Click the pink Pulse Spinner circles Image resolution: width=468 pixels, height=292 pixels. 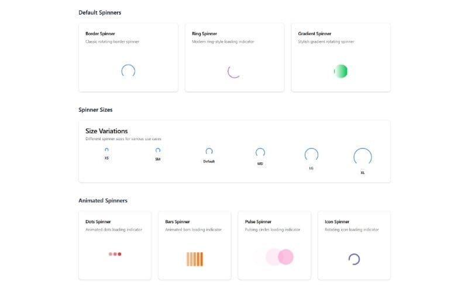click(280, 257)
